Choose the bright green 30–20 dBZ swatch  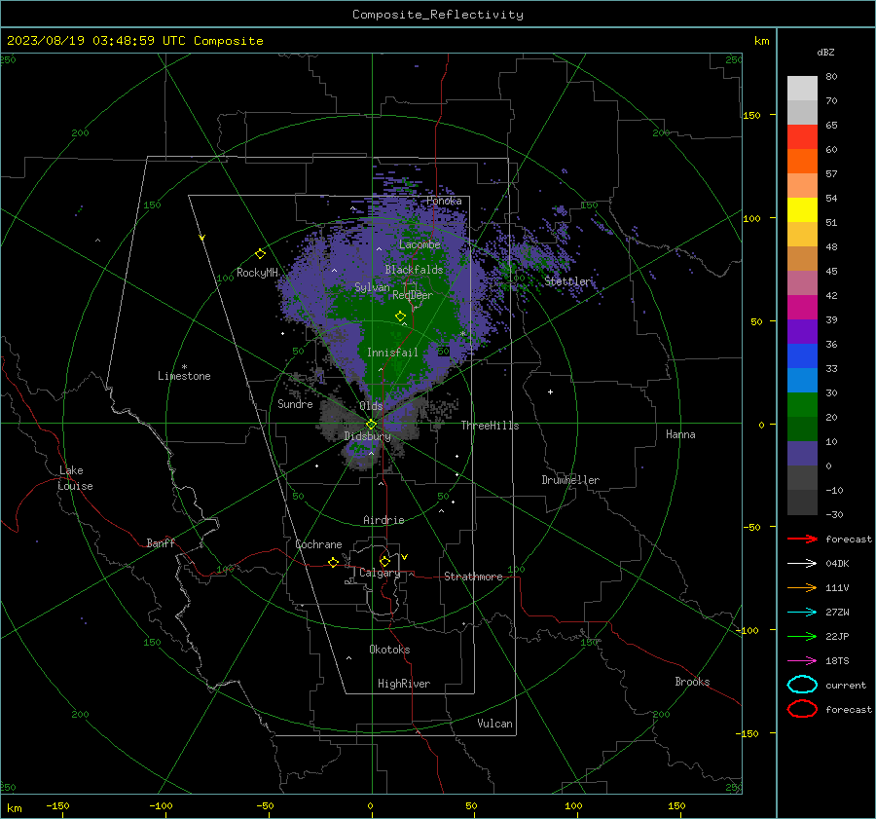click(x=802, y=405)
